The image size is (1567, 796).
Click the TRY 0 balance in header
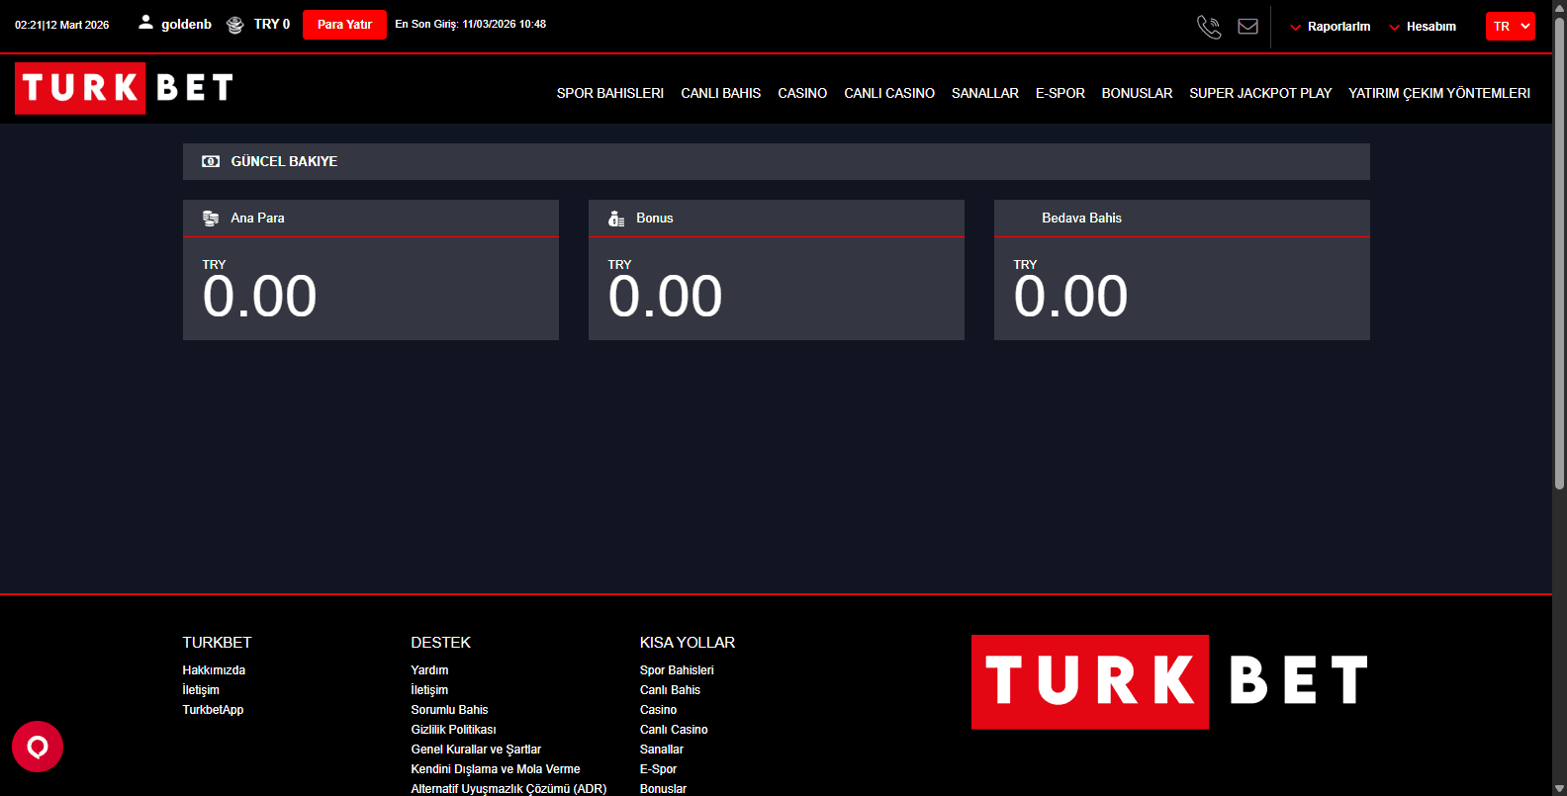[x=272, y=24]
